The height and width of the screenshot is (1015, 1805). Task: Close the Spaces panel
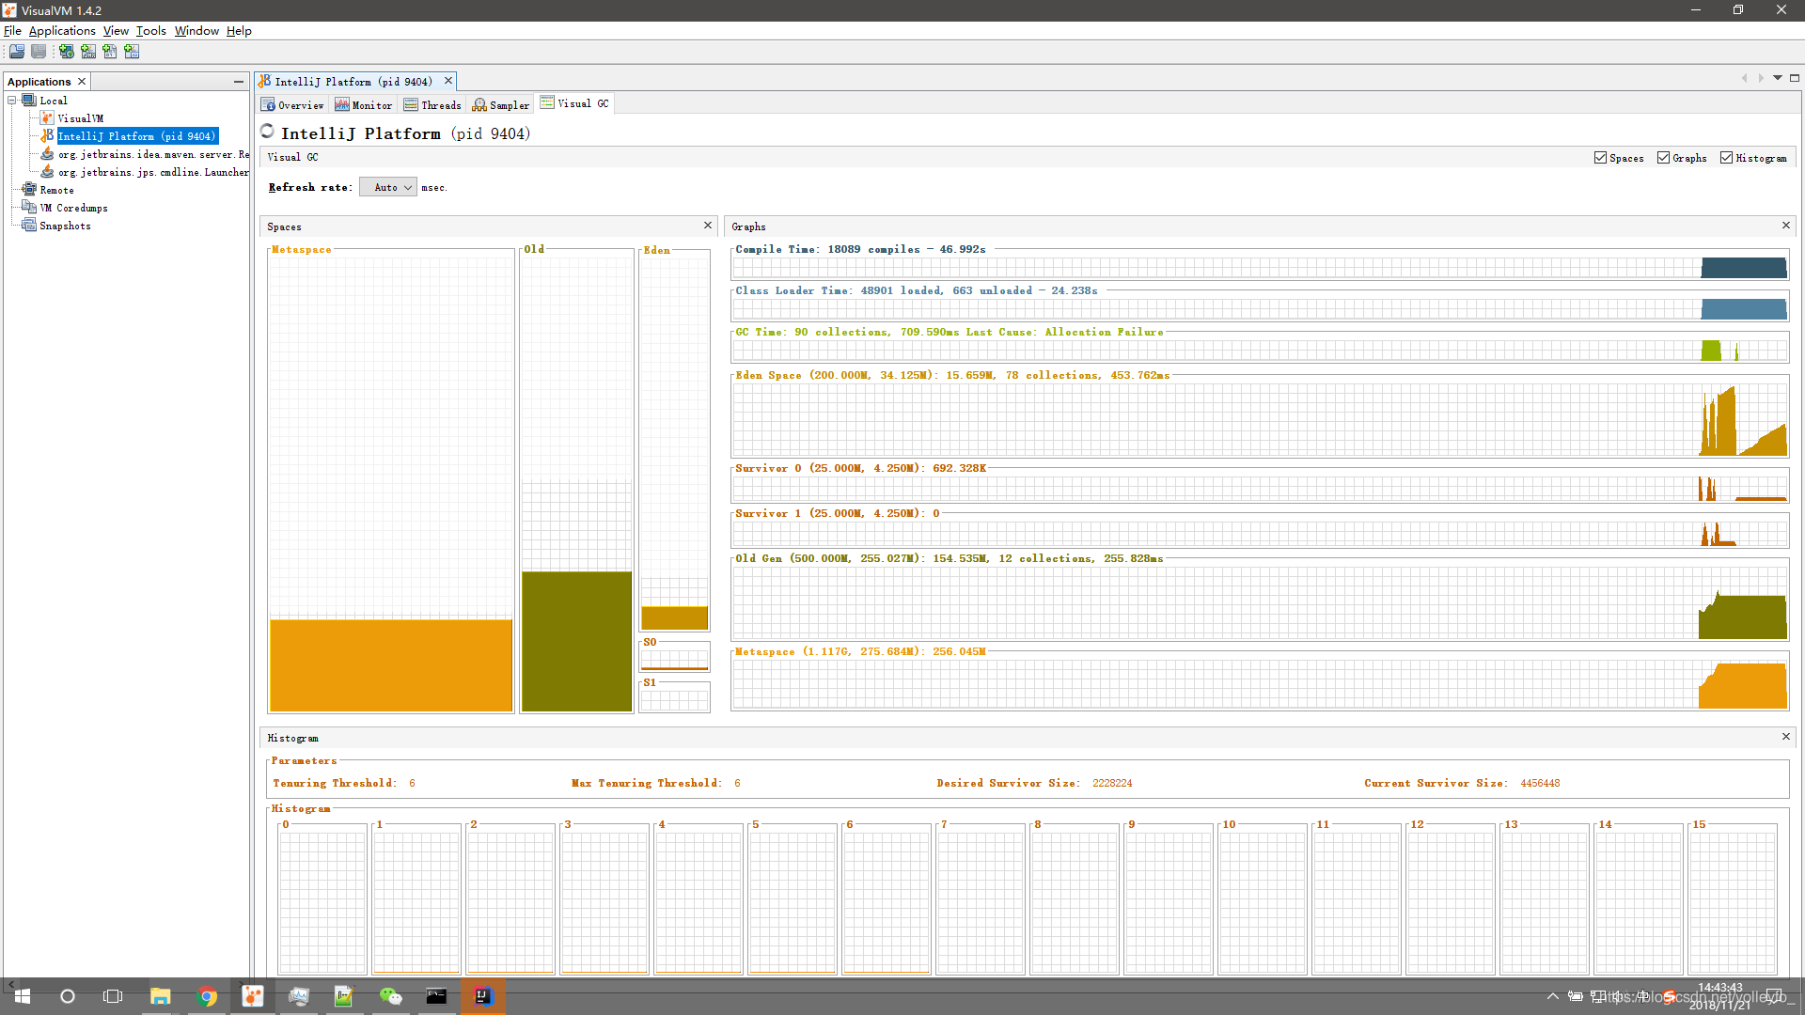tap(708, 226)
